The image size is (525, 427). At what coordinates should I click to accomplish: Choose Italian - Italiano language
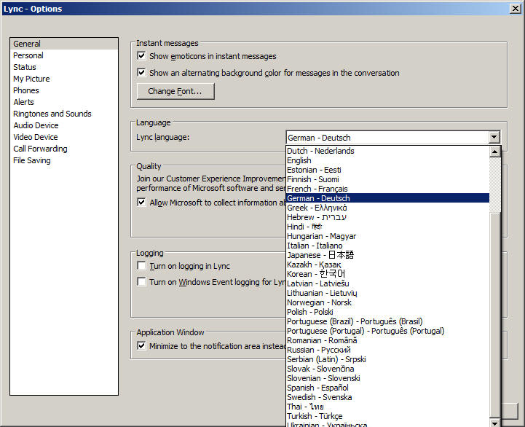[387, 246]
